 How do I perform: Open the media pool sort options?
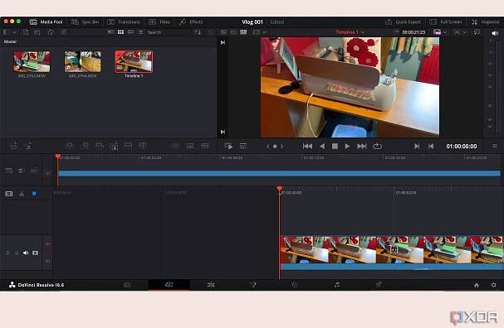click(198, 32)
